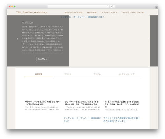This screenshot has height=139, width=165.
Task: Reload the page using the refresh icon
Action: (107, 6)
